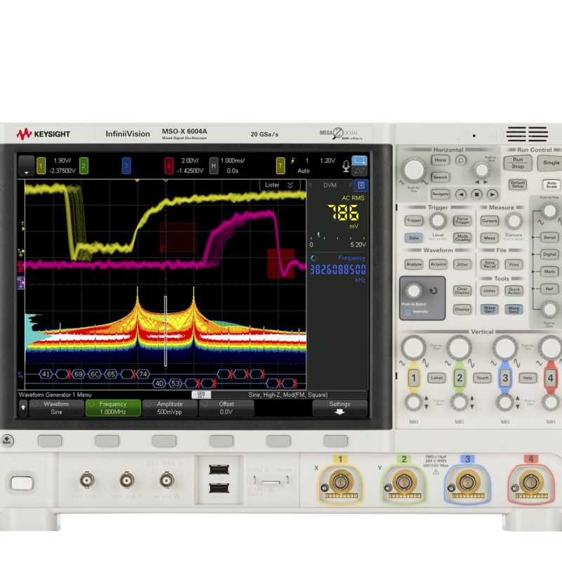The image size is (562, 562).
Task: Expand the Lister panel chevron
Action: click(290, 185)
